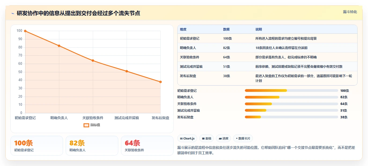
Task: Click the 指标值 legend color box
Action: pos(86,125)
